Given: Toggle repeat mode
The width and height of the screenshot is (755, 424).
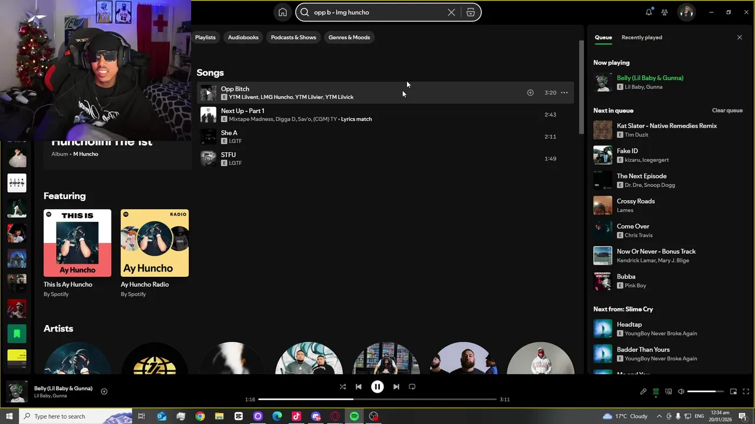Looking at the screenshot, I should click(412, 387).
